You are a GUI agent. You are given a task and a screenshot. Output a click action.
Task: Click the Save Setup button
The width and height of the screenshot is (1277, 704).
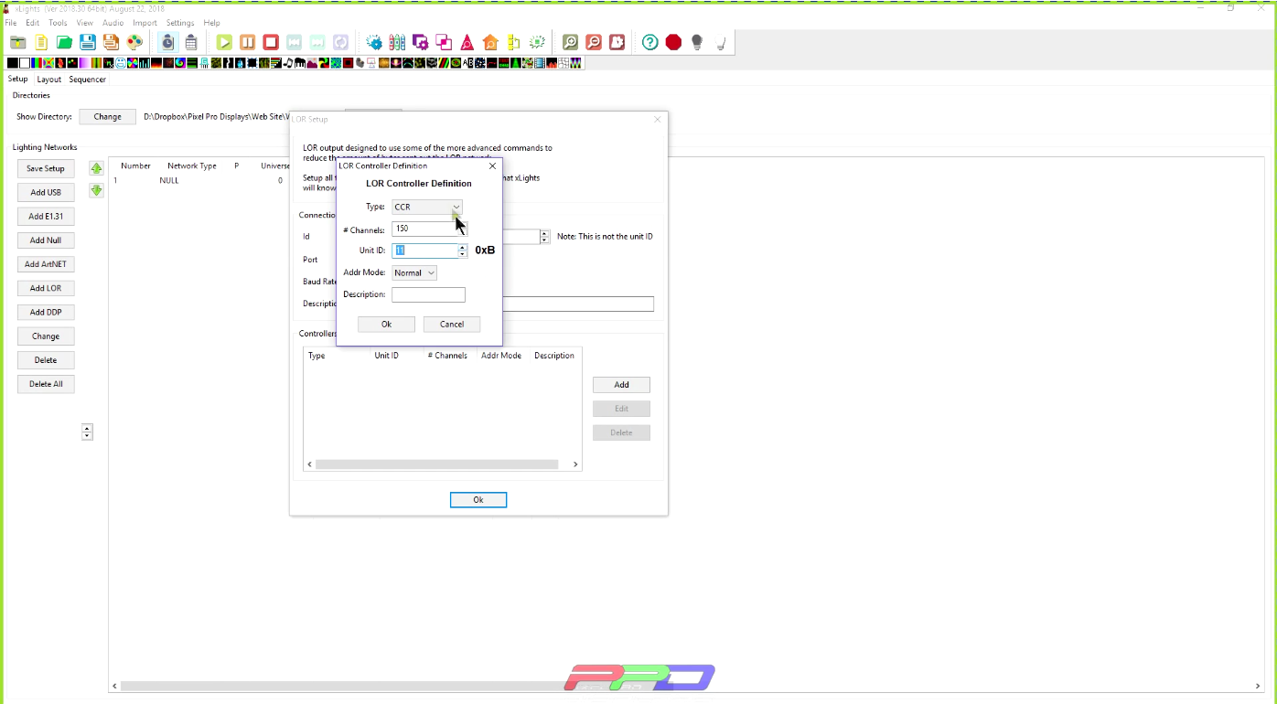tap(46, 168)
